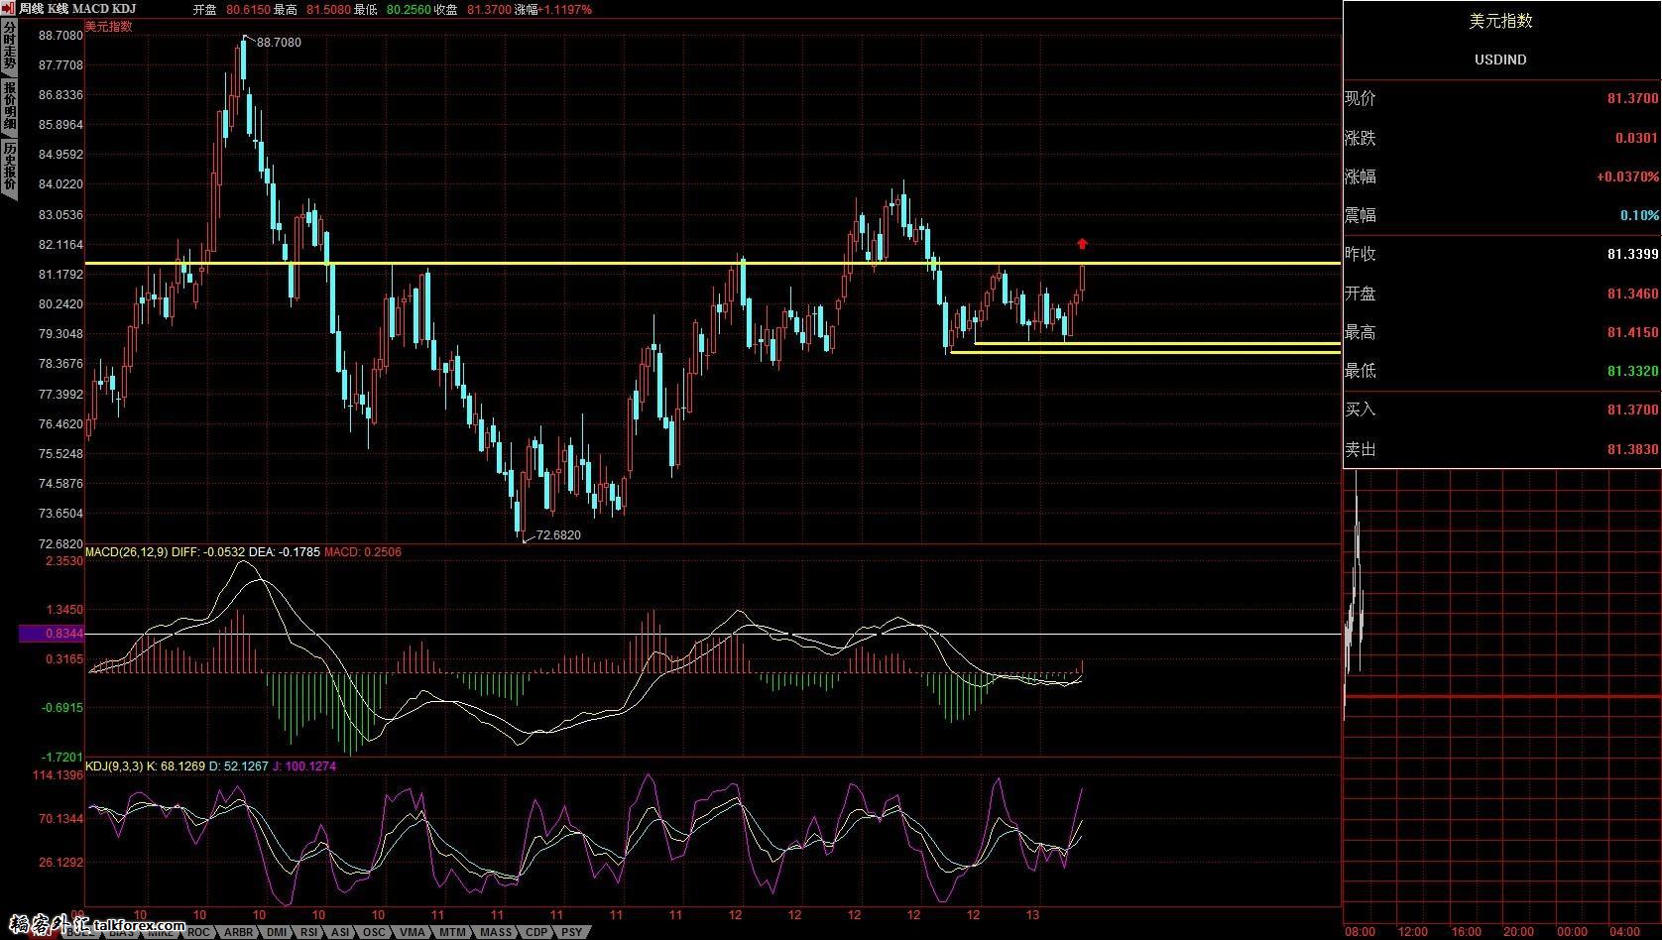Display the MASS indicator tab
This screenshot has width=1662, height=940.
click(x=496, y=932)
